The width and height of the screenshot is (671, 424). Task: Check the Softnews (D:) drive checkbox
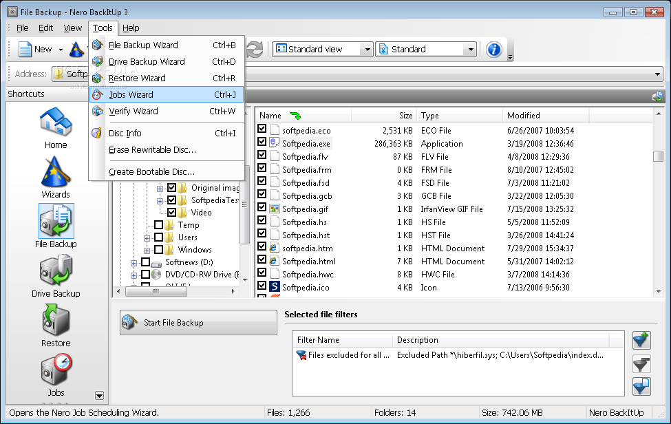pos(145,262)
